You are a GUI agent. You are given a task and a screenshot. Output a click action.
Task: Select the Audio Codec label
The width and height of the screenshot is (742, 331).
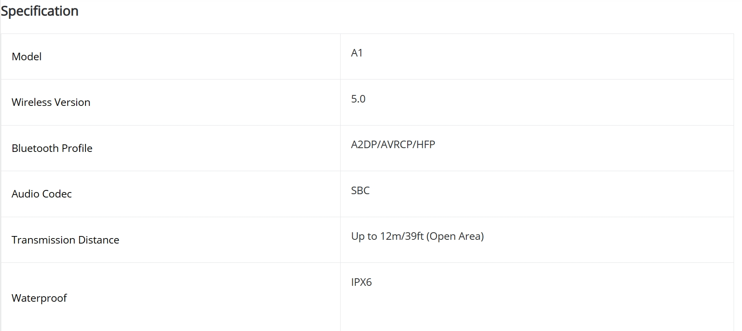point(42,194)
